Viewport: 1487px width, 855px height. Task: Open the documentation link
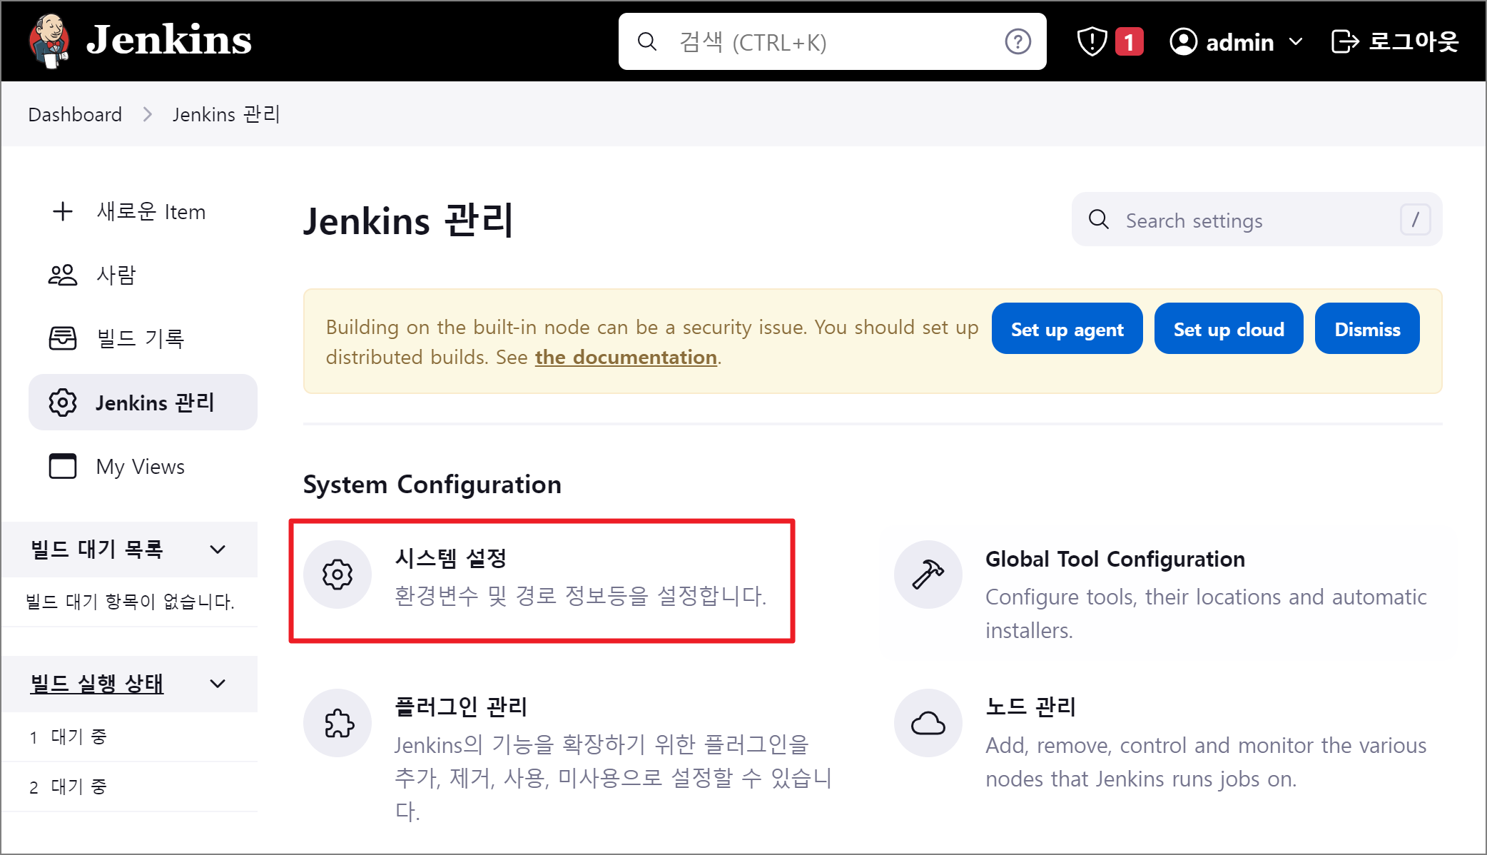(x=626, y=357)
